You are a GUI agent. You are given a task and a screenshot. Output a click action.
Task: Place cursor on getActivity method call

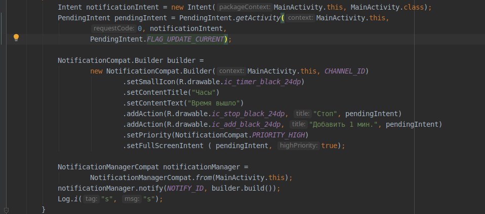[x=258, y=18]
